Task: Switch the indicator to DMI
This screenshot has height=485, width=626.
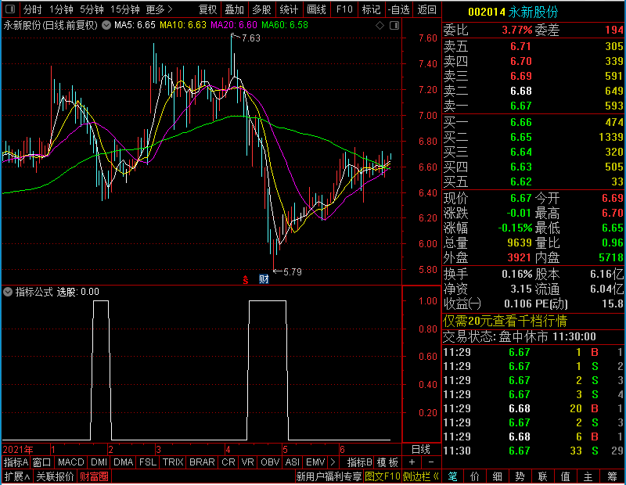Action: coord(99,462)
